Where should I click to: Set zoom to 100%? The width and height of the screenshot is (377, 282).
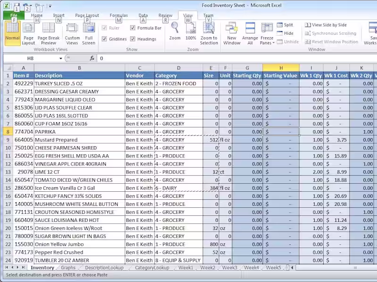[191, 31]
